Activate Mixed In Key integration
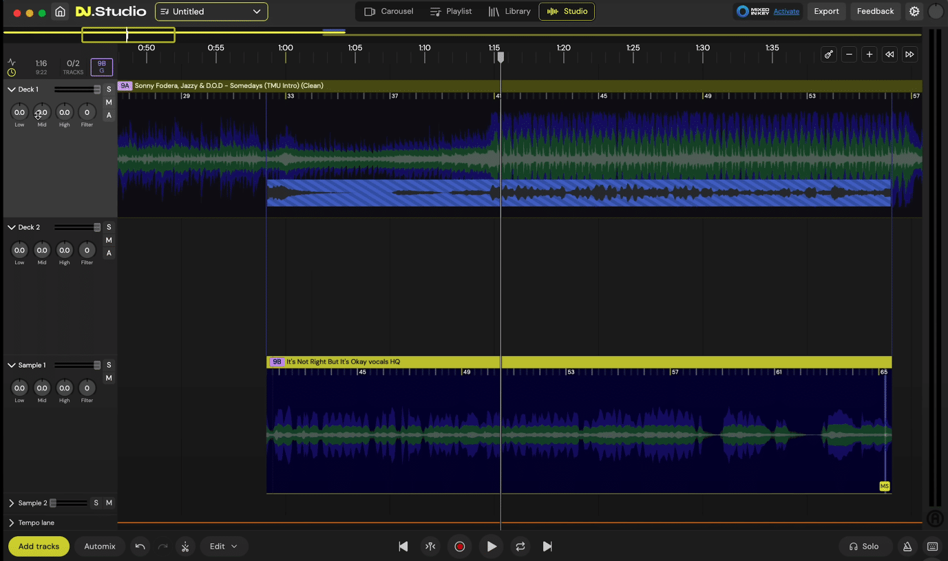The image size is (948, 561). pos(786,11)
